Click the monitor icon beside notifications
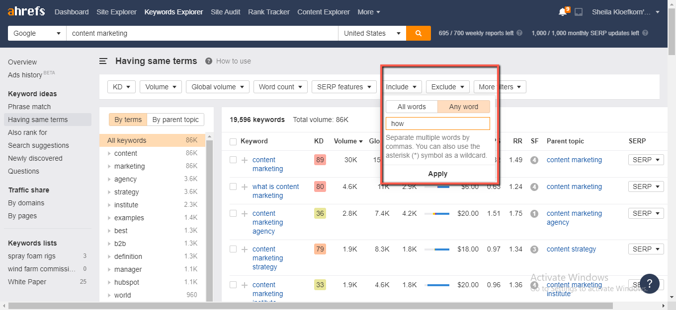The image size is (676, 310). pyautogui.click(x=579, y=12)
